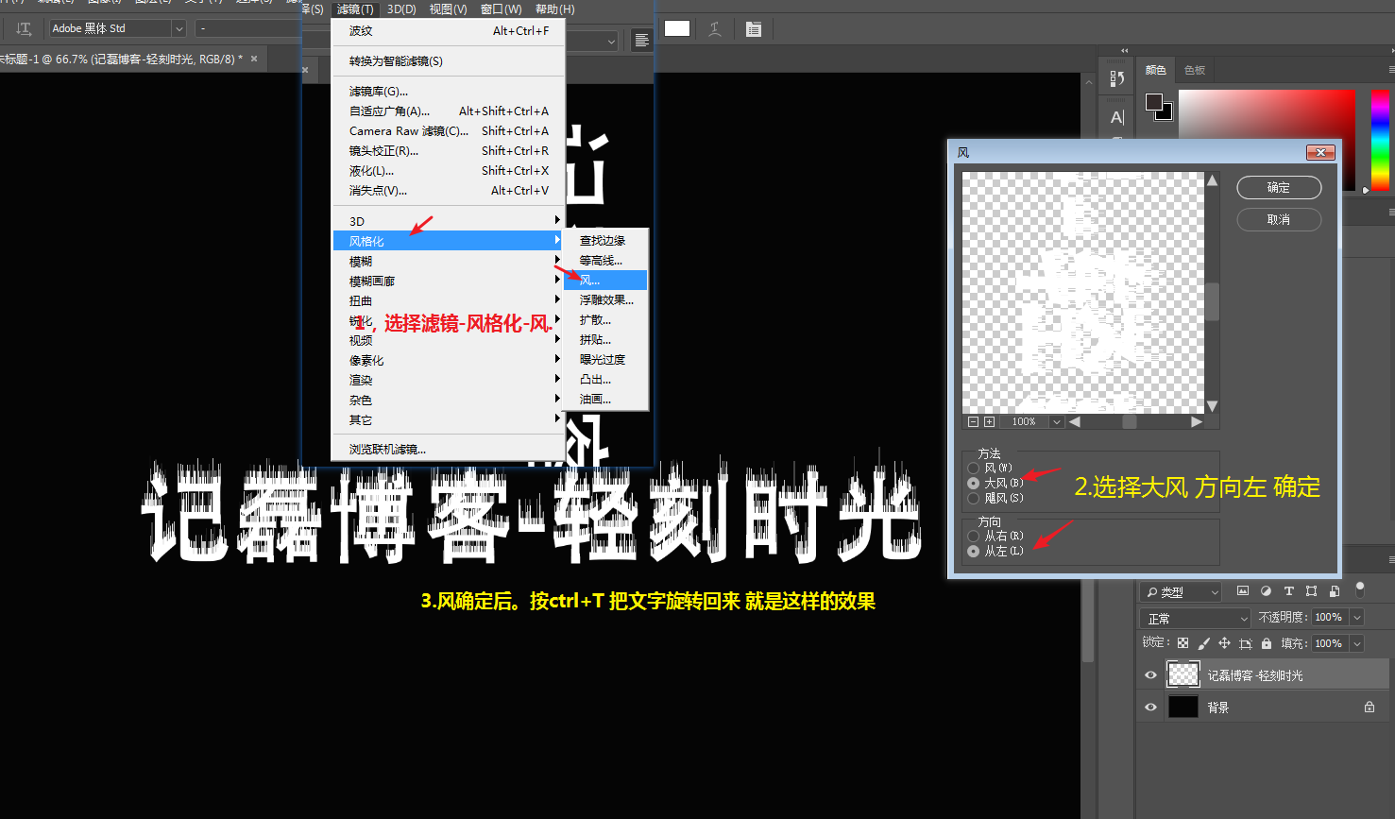Zoom in preview with plus button

tap(989, 421)
